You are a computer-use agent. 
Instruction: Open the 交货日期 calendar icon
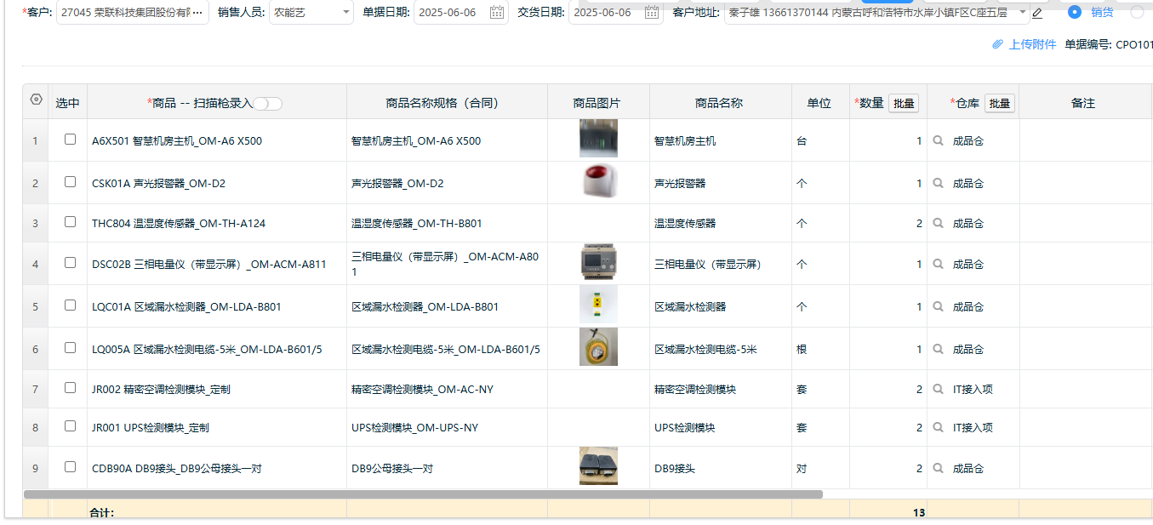coord(652,12)
